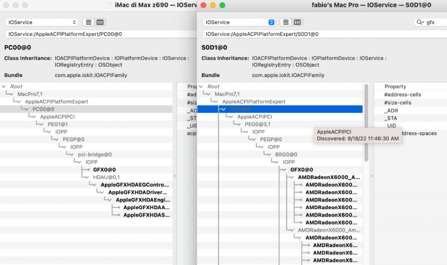The image size is (447, 265).
Task: Switch to column view in fabio's Mac Pro window
Action: [x=297, y=22]
